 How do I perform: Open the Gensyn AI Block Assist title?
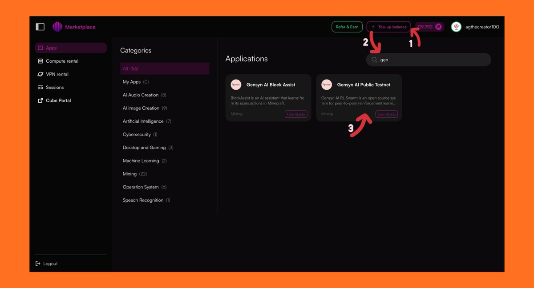[x=271, y=84]
